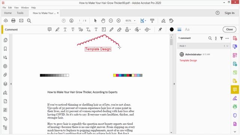The width and height of the screenshot is (240, 135).
Task: Switch to the Home tab
Action: [x=8, y=13]
